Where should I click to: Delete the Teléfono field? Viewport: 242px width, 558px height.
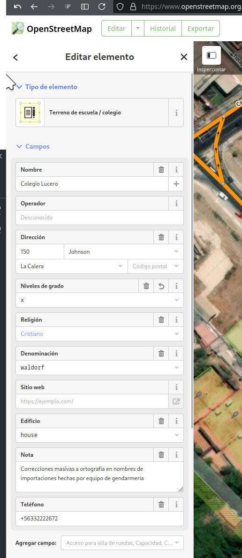[161, 504]
